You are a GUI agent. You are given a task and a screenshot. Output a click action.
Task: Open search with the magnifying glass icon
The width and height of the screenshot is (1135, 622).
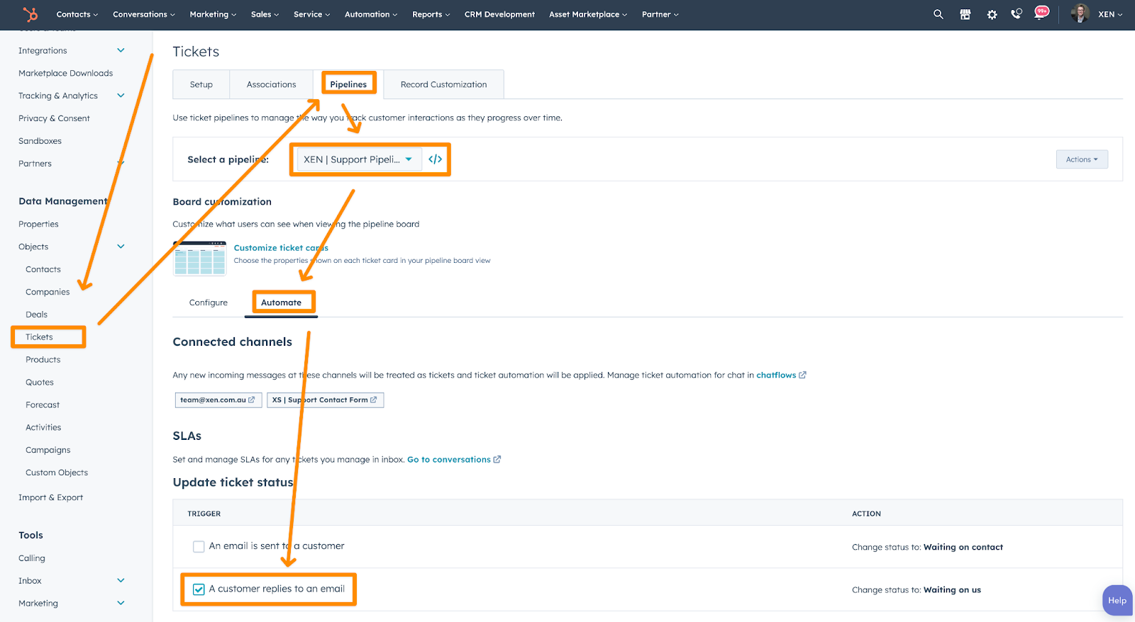tap(939, 14)
